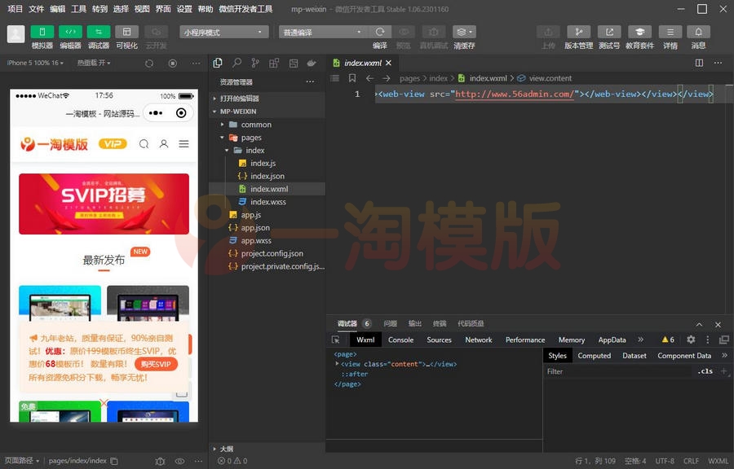Activate the element inspector picker icon

[x=336, y=340]
